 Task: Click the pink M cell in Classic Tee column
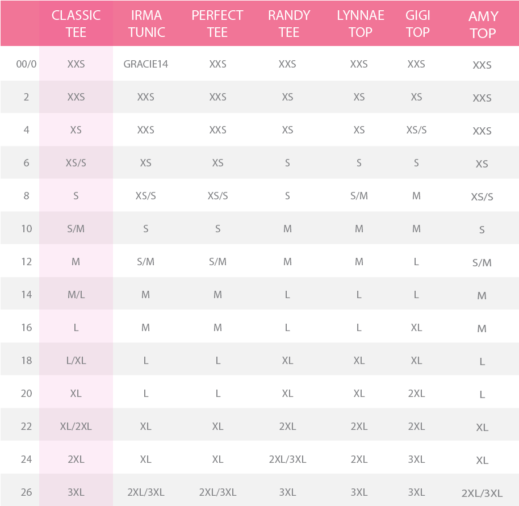coord(76,262)
